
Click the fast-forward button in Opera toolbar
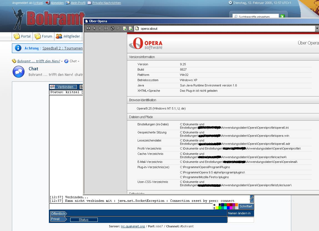tap(106, 28)
